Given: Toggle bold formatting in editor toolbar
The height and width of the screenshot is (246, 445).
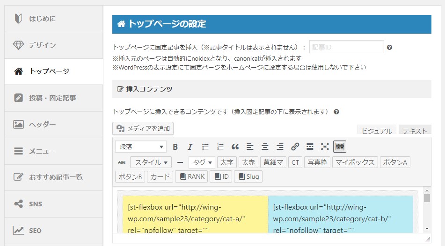Looking at the screenshot, I should 175,147.
